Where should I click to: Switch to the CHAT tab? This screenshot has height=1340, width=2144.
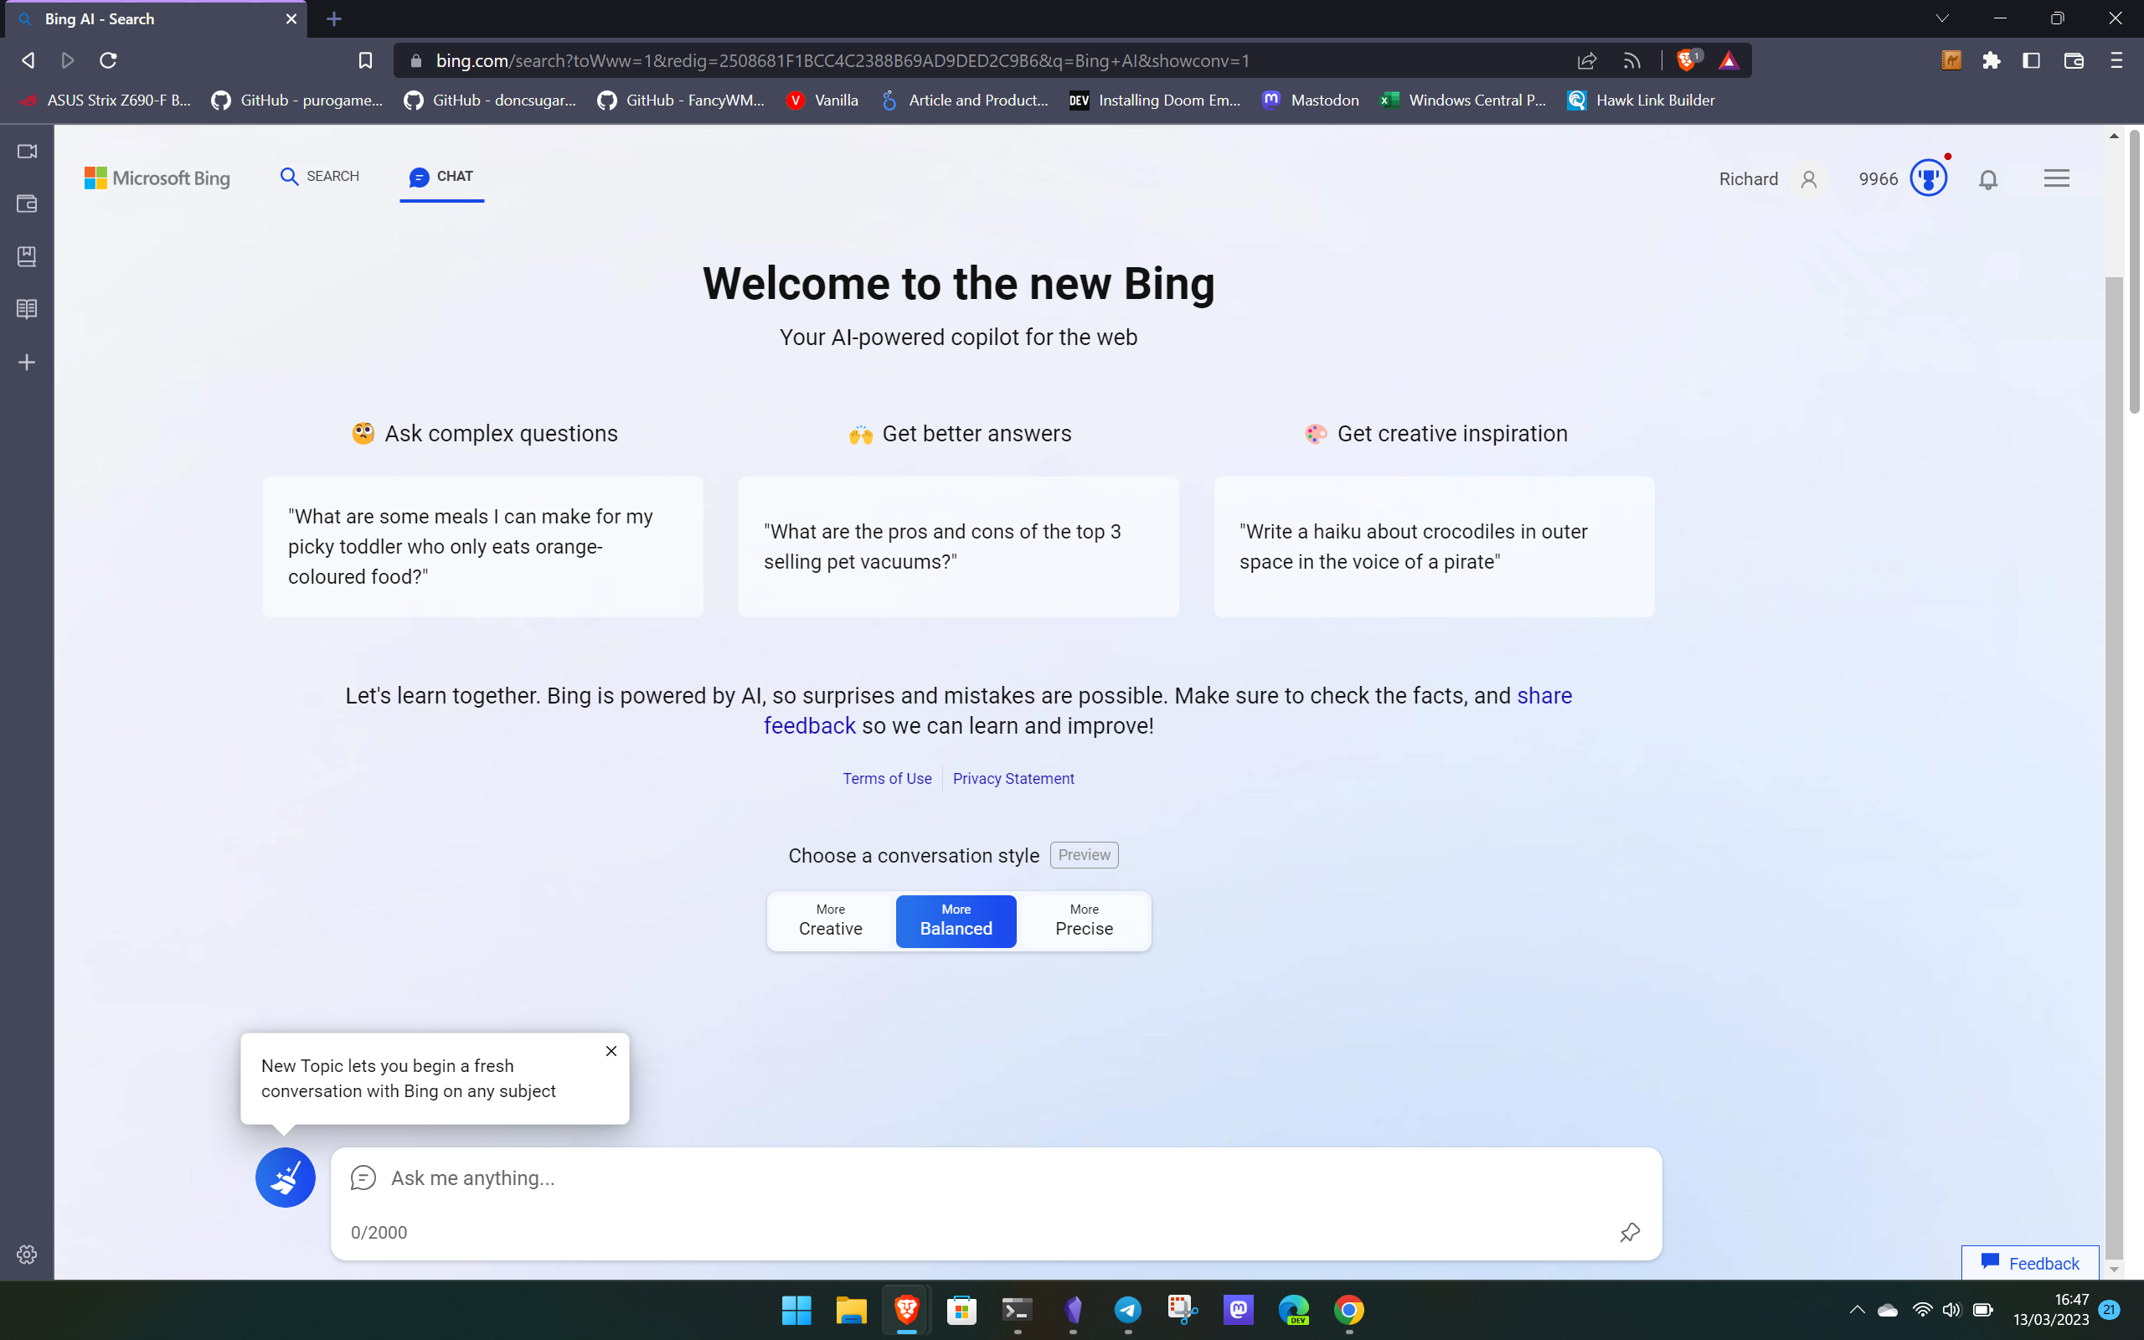pos(441,176)
